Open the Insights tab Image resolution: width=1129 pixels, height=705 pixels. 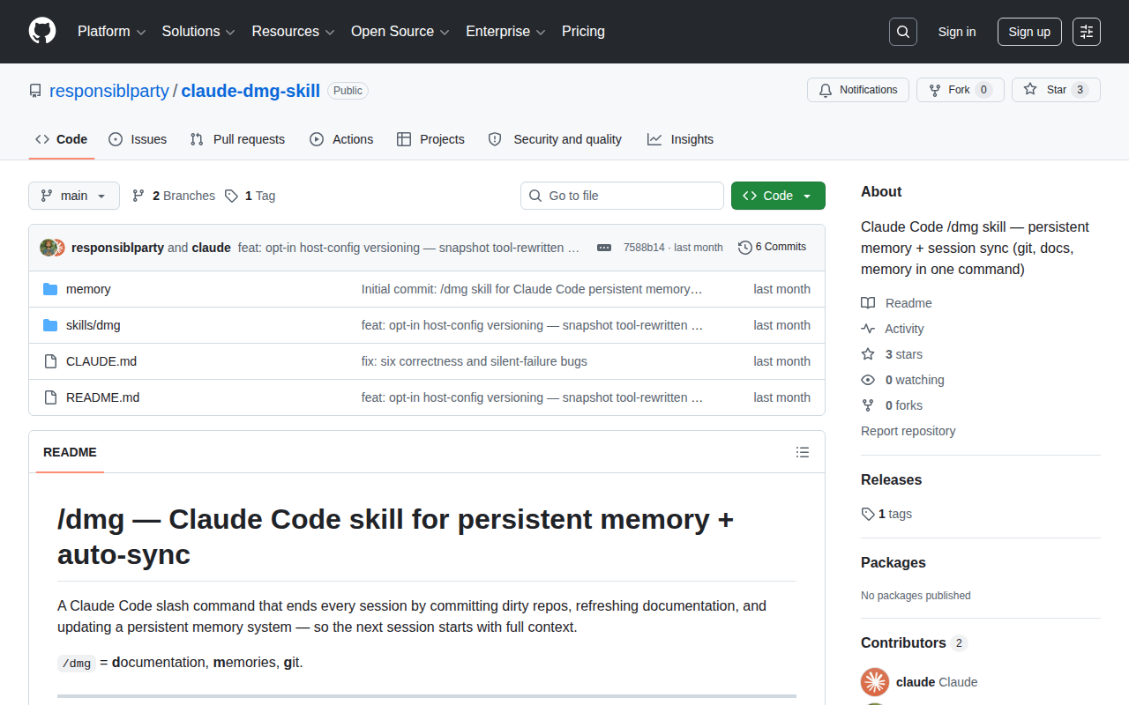680,139
